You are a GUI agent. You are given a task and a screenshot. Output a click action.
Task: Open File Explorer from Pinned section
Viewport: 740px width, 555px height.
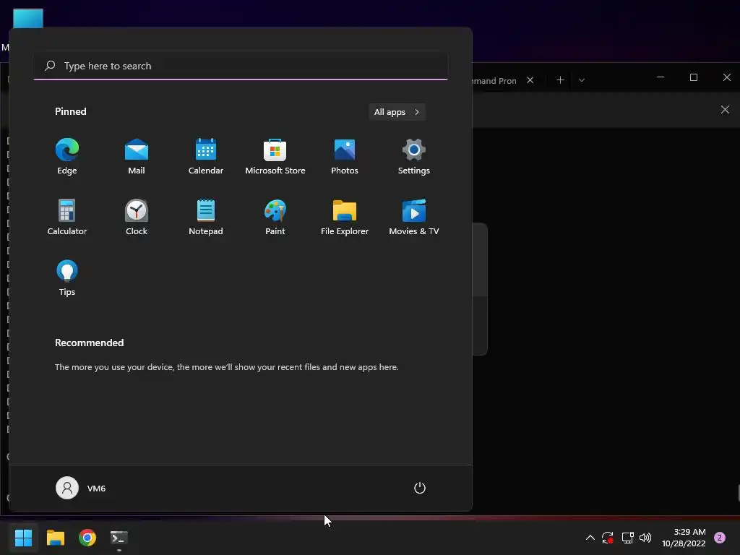coord(345,217)
